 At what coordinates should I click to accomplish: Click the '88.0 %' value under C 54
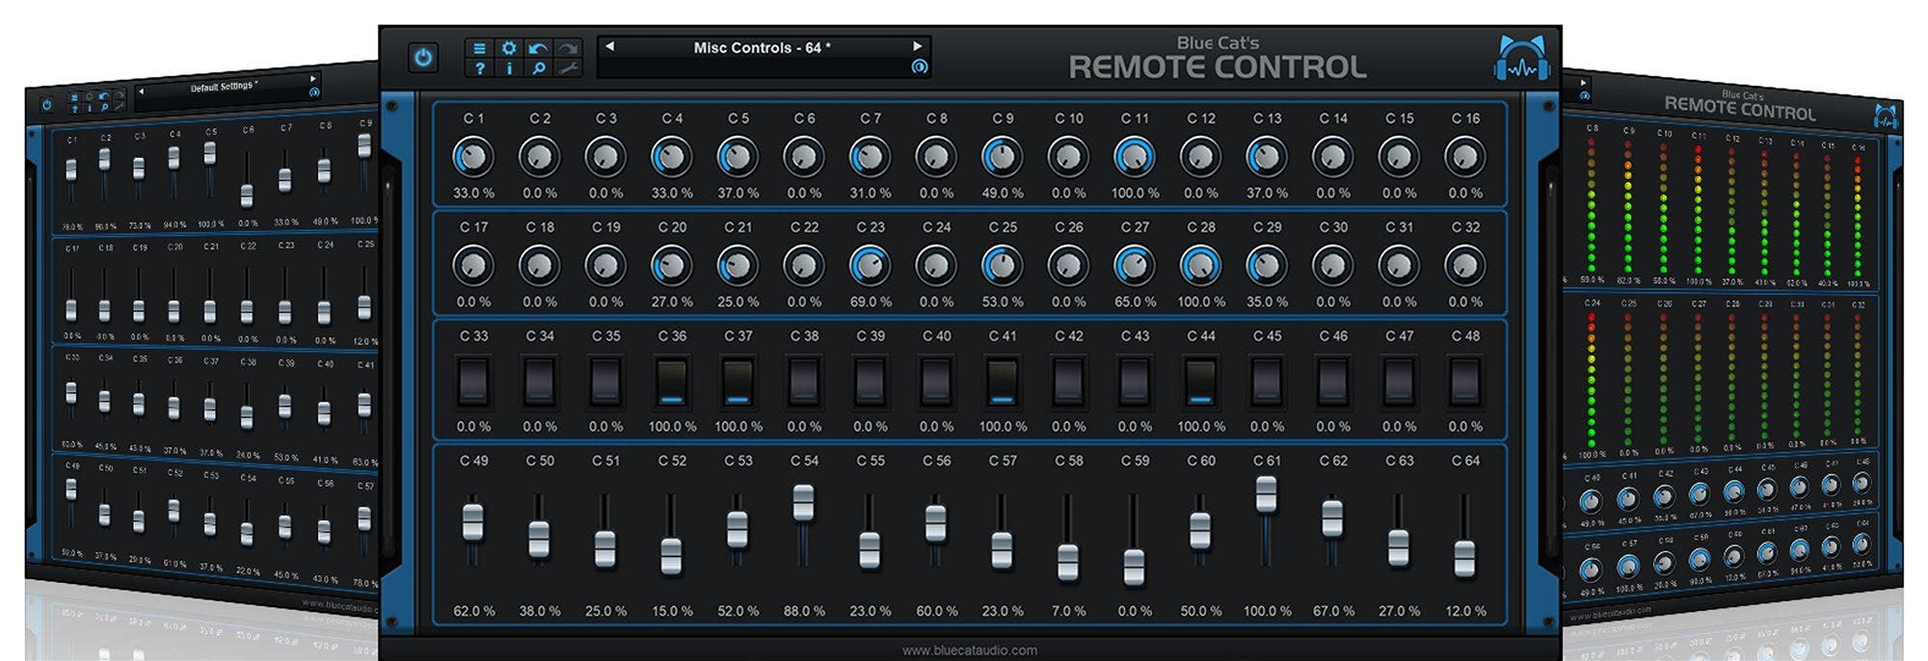(x=804, y=611)
